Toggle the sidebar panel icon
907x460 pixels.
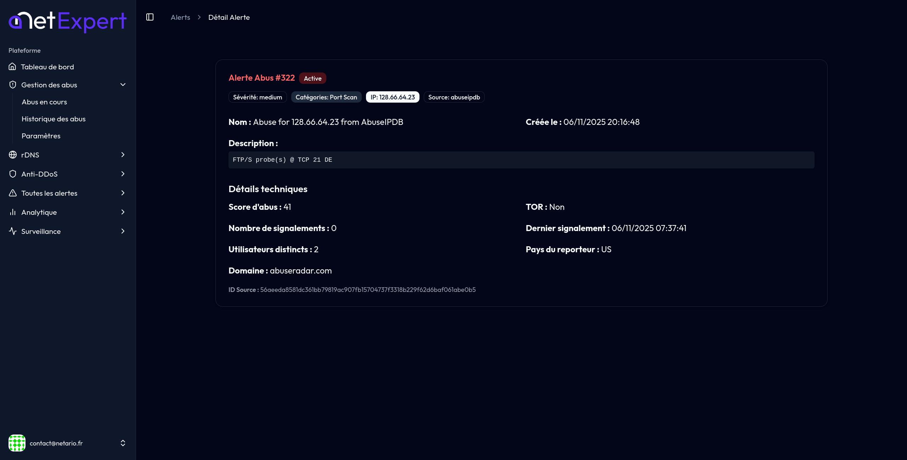[x=150, y=17]
